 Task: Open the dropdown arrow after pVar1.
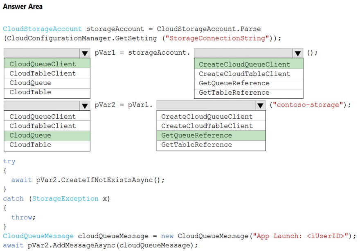(x=260, y=105)
